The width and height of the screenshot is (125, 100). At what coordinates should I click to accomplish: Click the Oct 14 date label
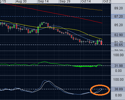86,1
